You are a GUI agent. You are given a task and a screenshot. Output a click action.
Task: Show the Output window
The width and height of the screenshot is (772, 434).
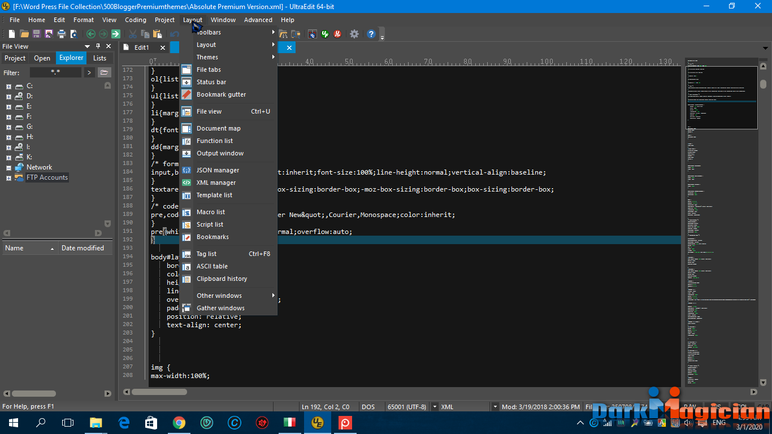coord(228,153)
